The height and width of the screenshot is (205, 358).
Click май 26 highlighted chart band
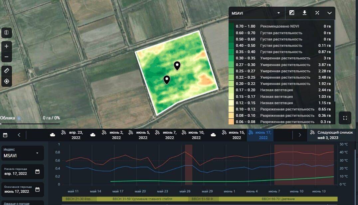pyautogui.click(x=189, y=165)
